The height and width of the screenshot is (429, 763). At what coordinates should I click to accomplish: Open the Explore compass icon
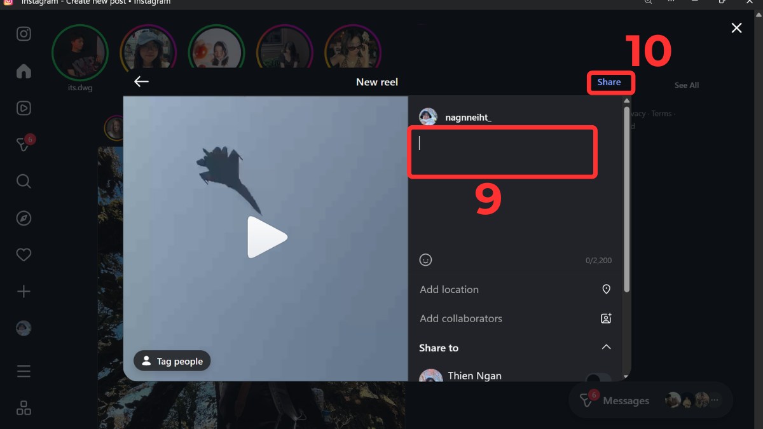tap(24, 218)
